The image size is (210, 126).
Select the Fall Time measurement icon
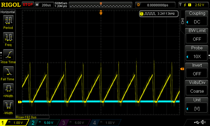tap(8, 72)
